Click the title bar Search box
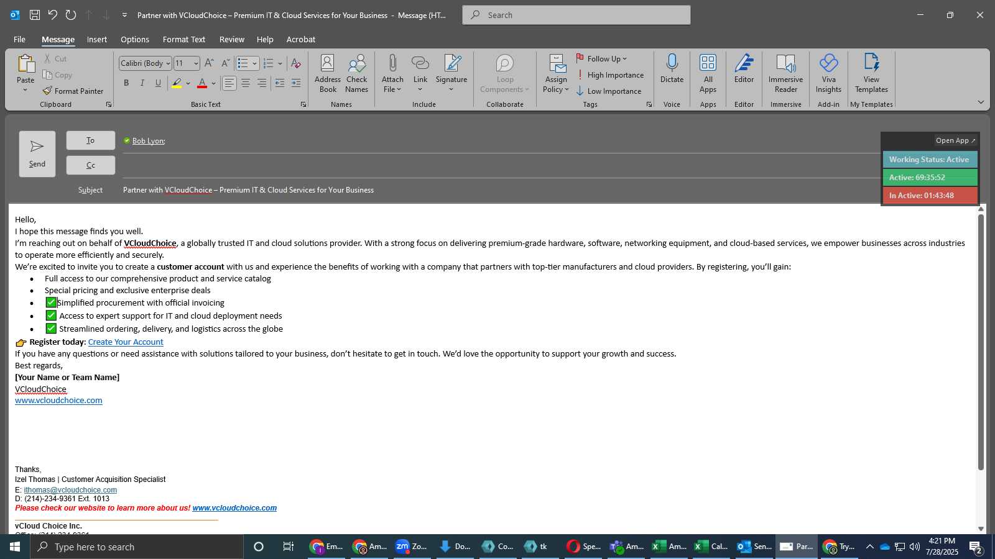Viewport: 995px width, 559px height. point(576,15)
